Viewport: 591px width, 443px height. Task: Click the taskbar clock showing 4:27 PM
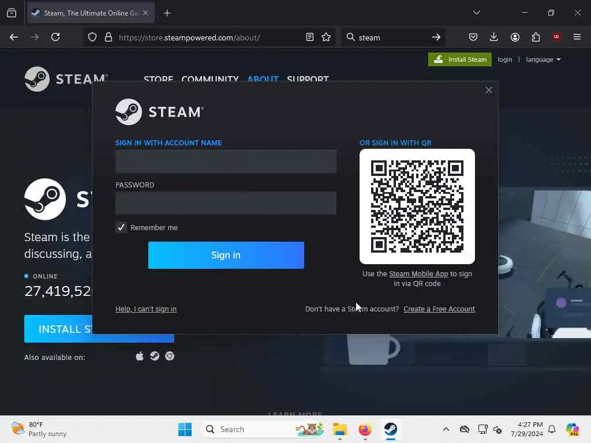[x=527, y=429]
